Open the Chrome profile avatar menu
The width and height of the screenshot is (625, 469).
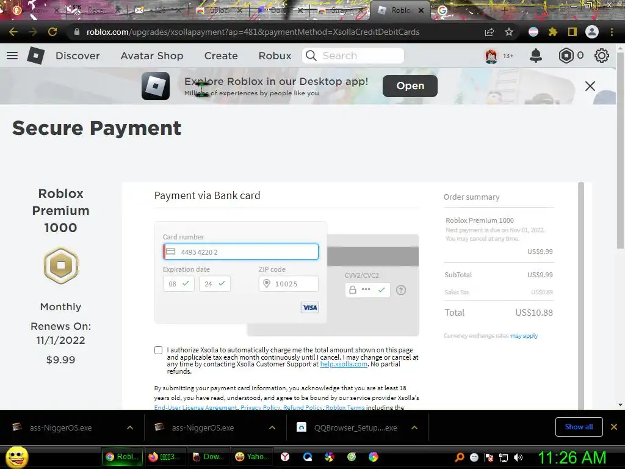[x=592, y=32]
